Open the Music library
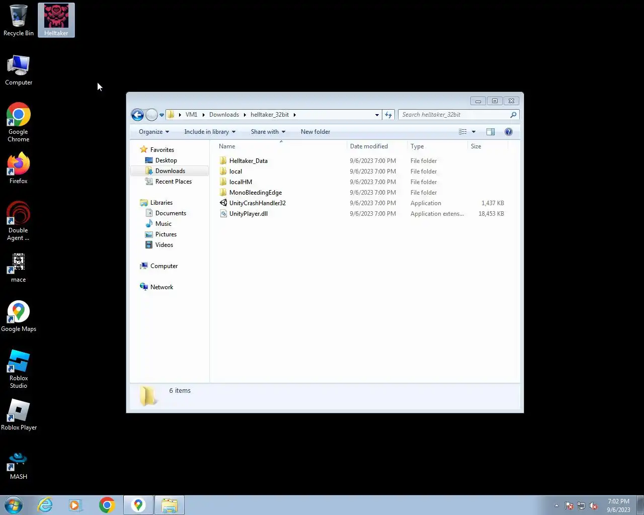Viewport: 644px width, 515px height. 164,224
